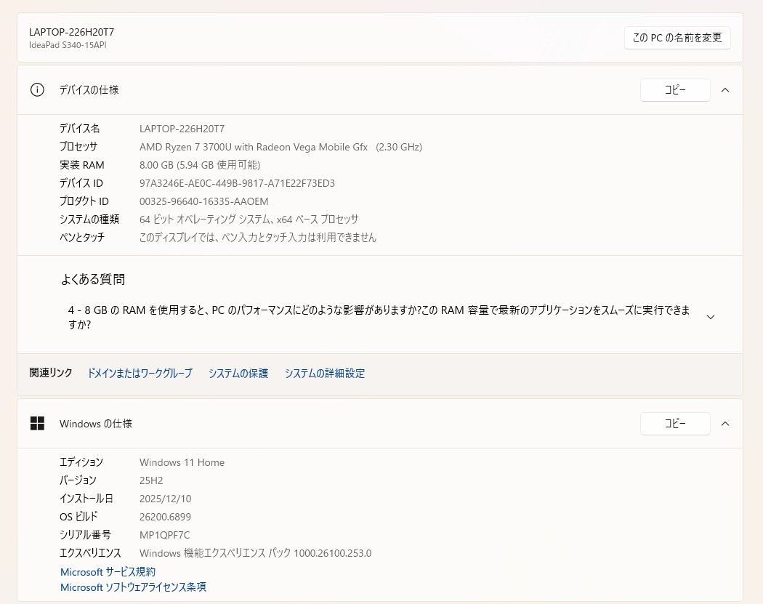Screen dimensions: 763x604
Task: Click the プロセッサ row label
Action: (x=78, y=147)
